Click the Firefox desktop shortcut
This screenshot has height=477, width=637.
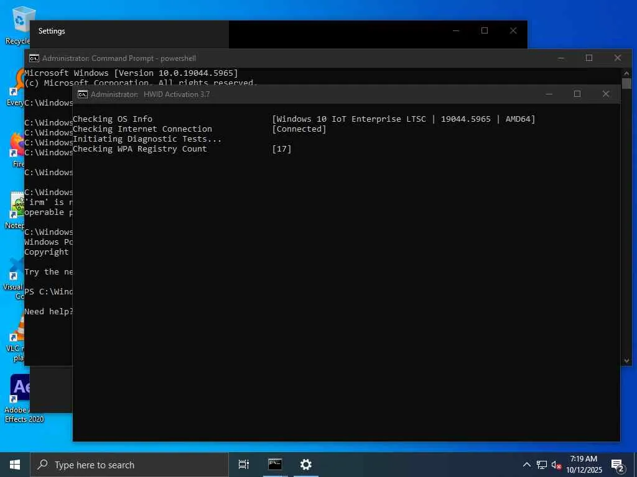point(17,149)
